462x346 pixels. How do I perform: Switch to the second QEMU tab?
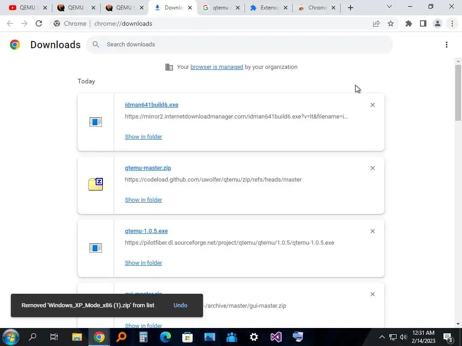click(76, 8)
